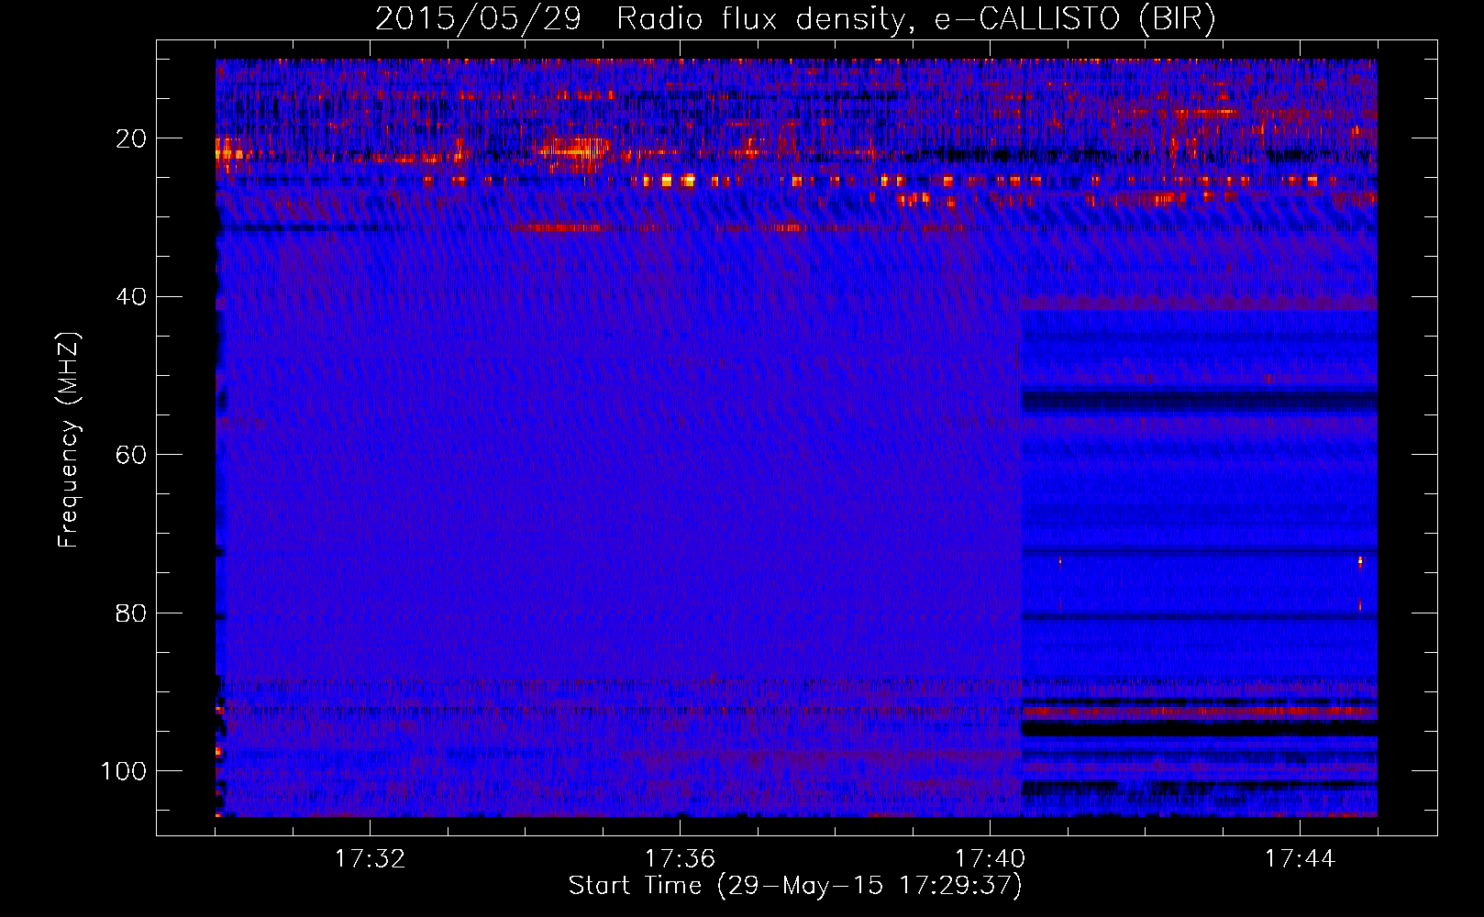Click the "Start Time (29-May-15 17:29:37)" label
1484x917 pixels.
click(x=795, y=886)
